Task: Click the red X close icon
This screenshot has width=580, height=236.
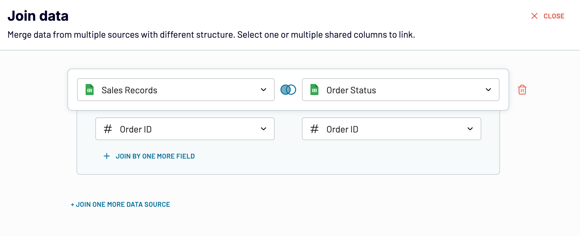Action: [x=534, y=16]
